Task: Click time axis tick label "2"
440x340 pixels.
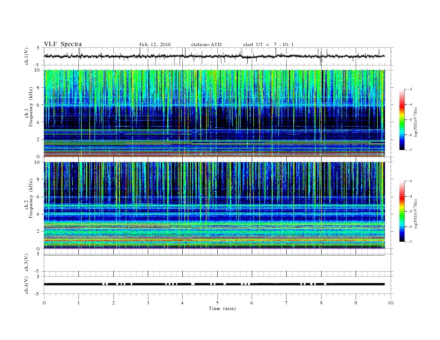Action: [x=113, y=303]
